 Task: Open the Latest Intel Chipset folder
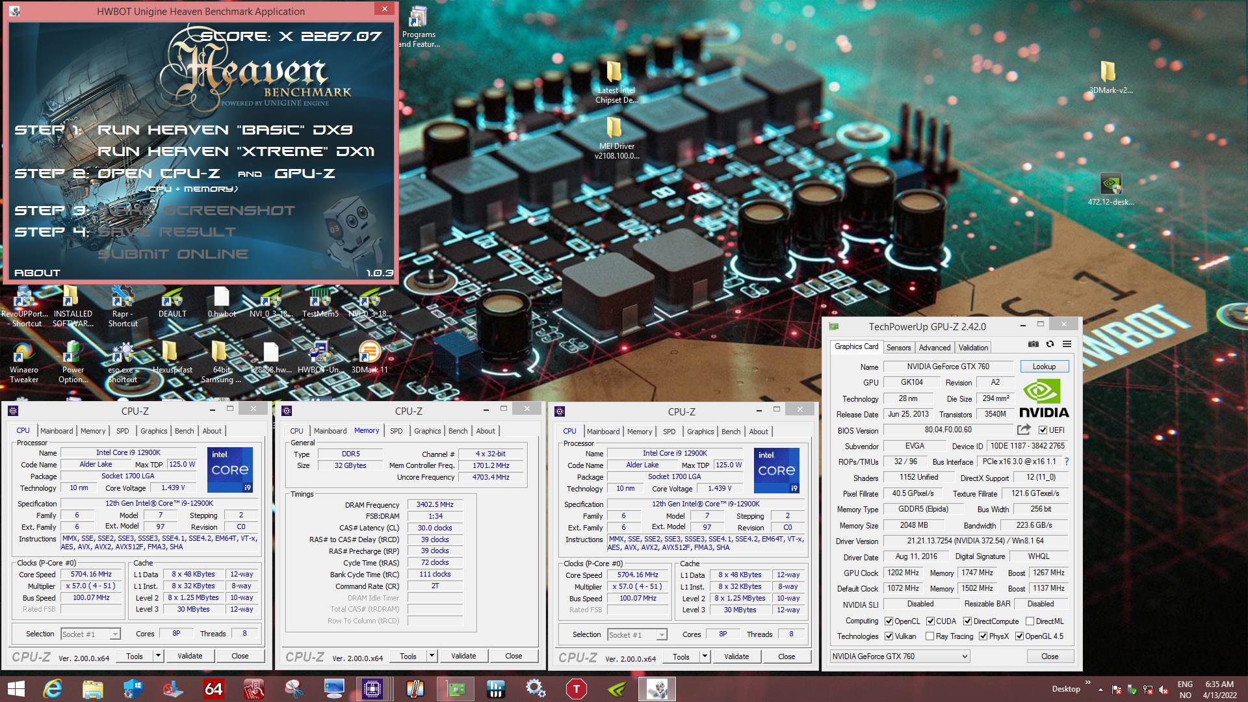(616, 83)
